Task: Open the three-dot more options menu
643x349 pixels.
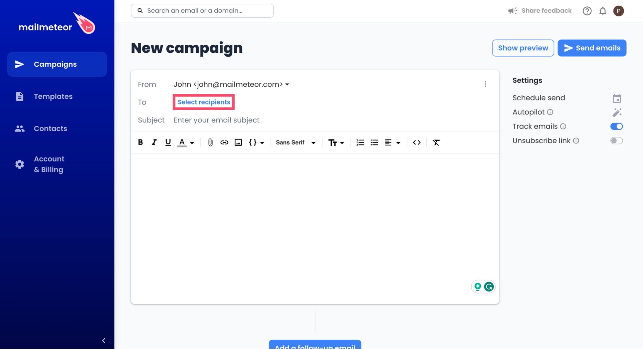Action: coord(485,84)
